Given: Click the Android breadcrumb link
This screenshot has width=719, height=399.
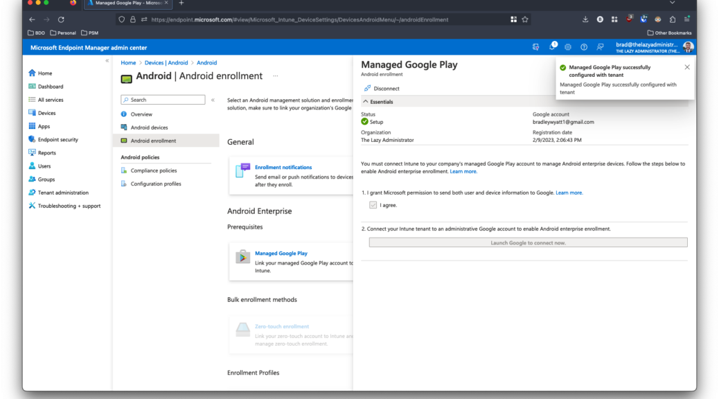Looking at the screenshot, I should tap(207, 63).
